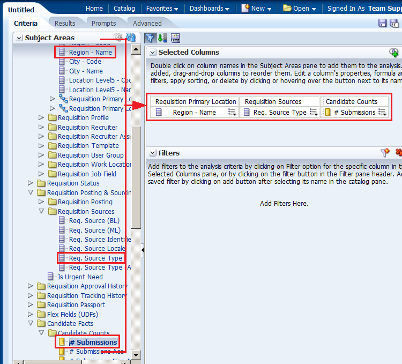
Task: Click the Subject Areas vertical scrollbar thumb
Action: click(136, 177)
